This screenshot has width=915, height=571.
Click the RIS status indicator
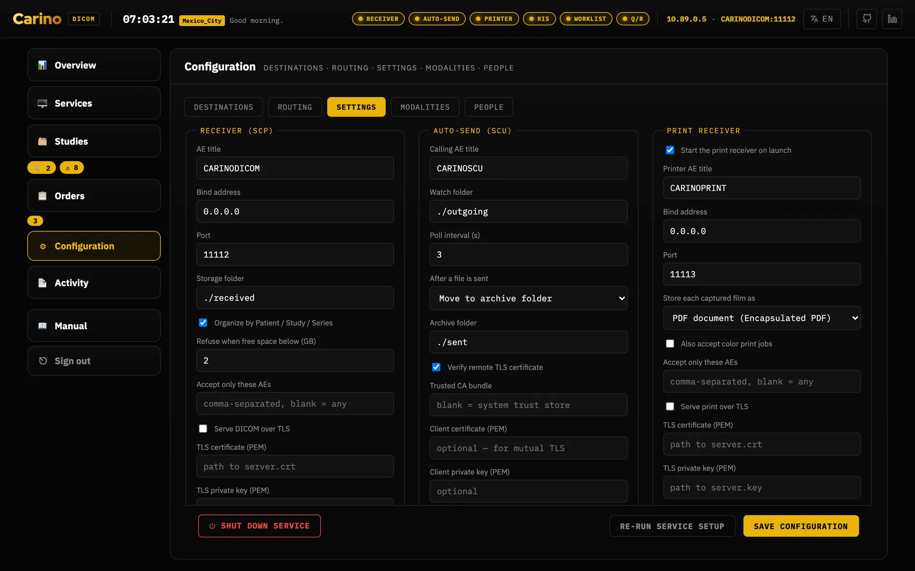[539, 19]
